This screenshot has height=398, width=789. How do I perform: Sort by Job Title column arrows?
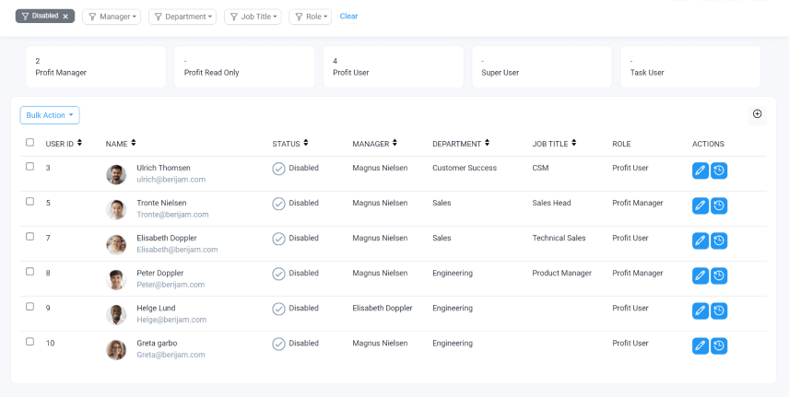point(573,144)
